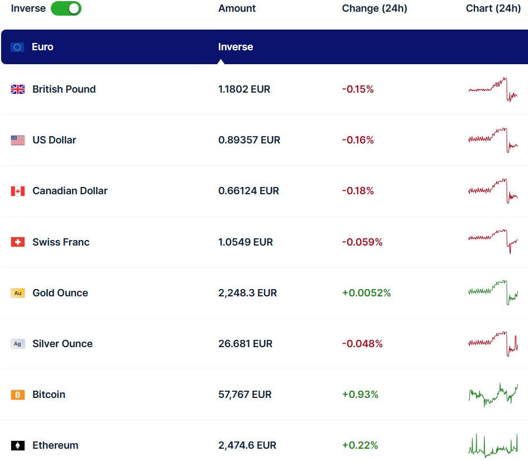Click the Silver Ounce Ag icon
This screenshot has height=461, width=528.
pyautogui.click(x=18, y=344)
